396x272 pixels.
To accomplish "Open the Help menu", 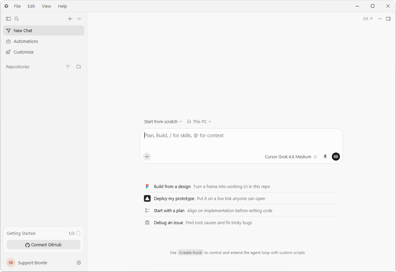I will tap(62, 6).
